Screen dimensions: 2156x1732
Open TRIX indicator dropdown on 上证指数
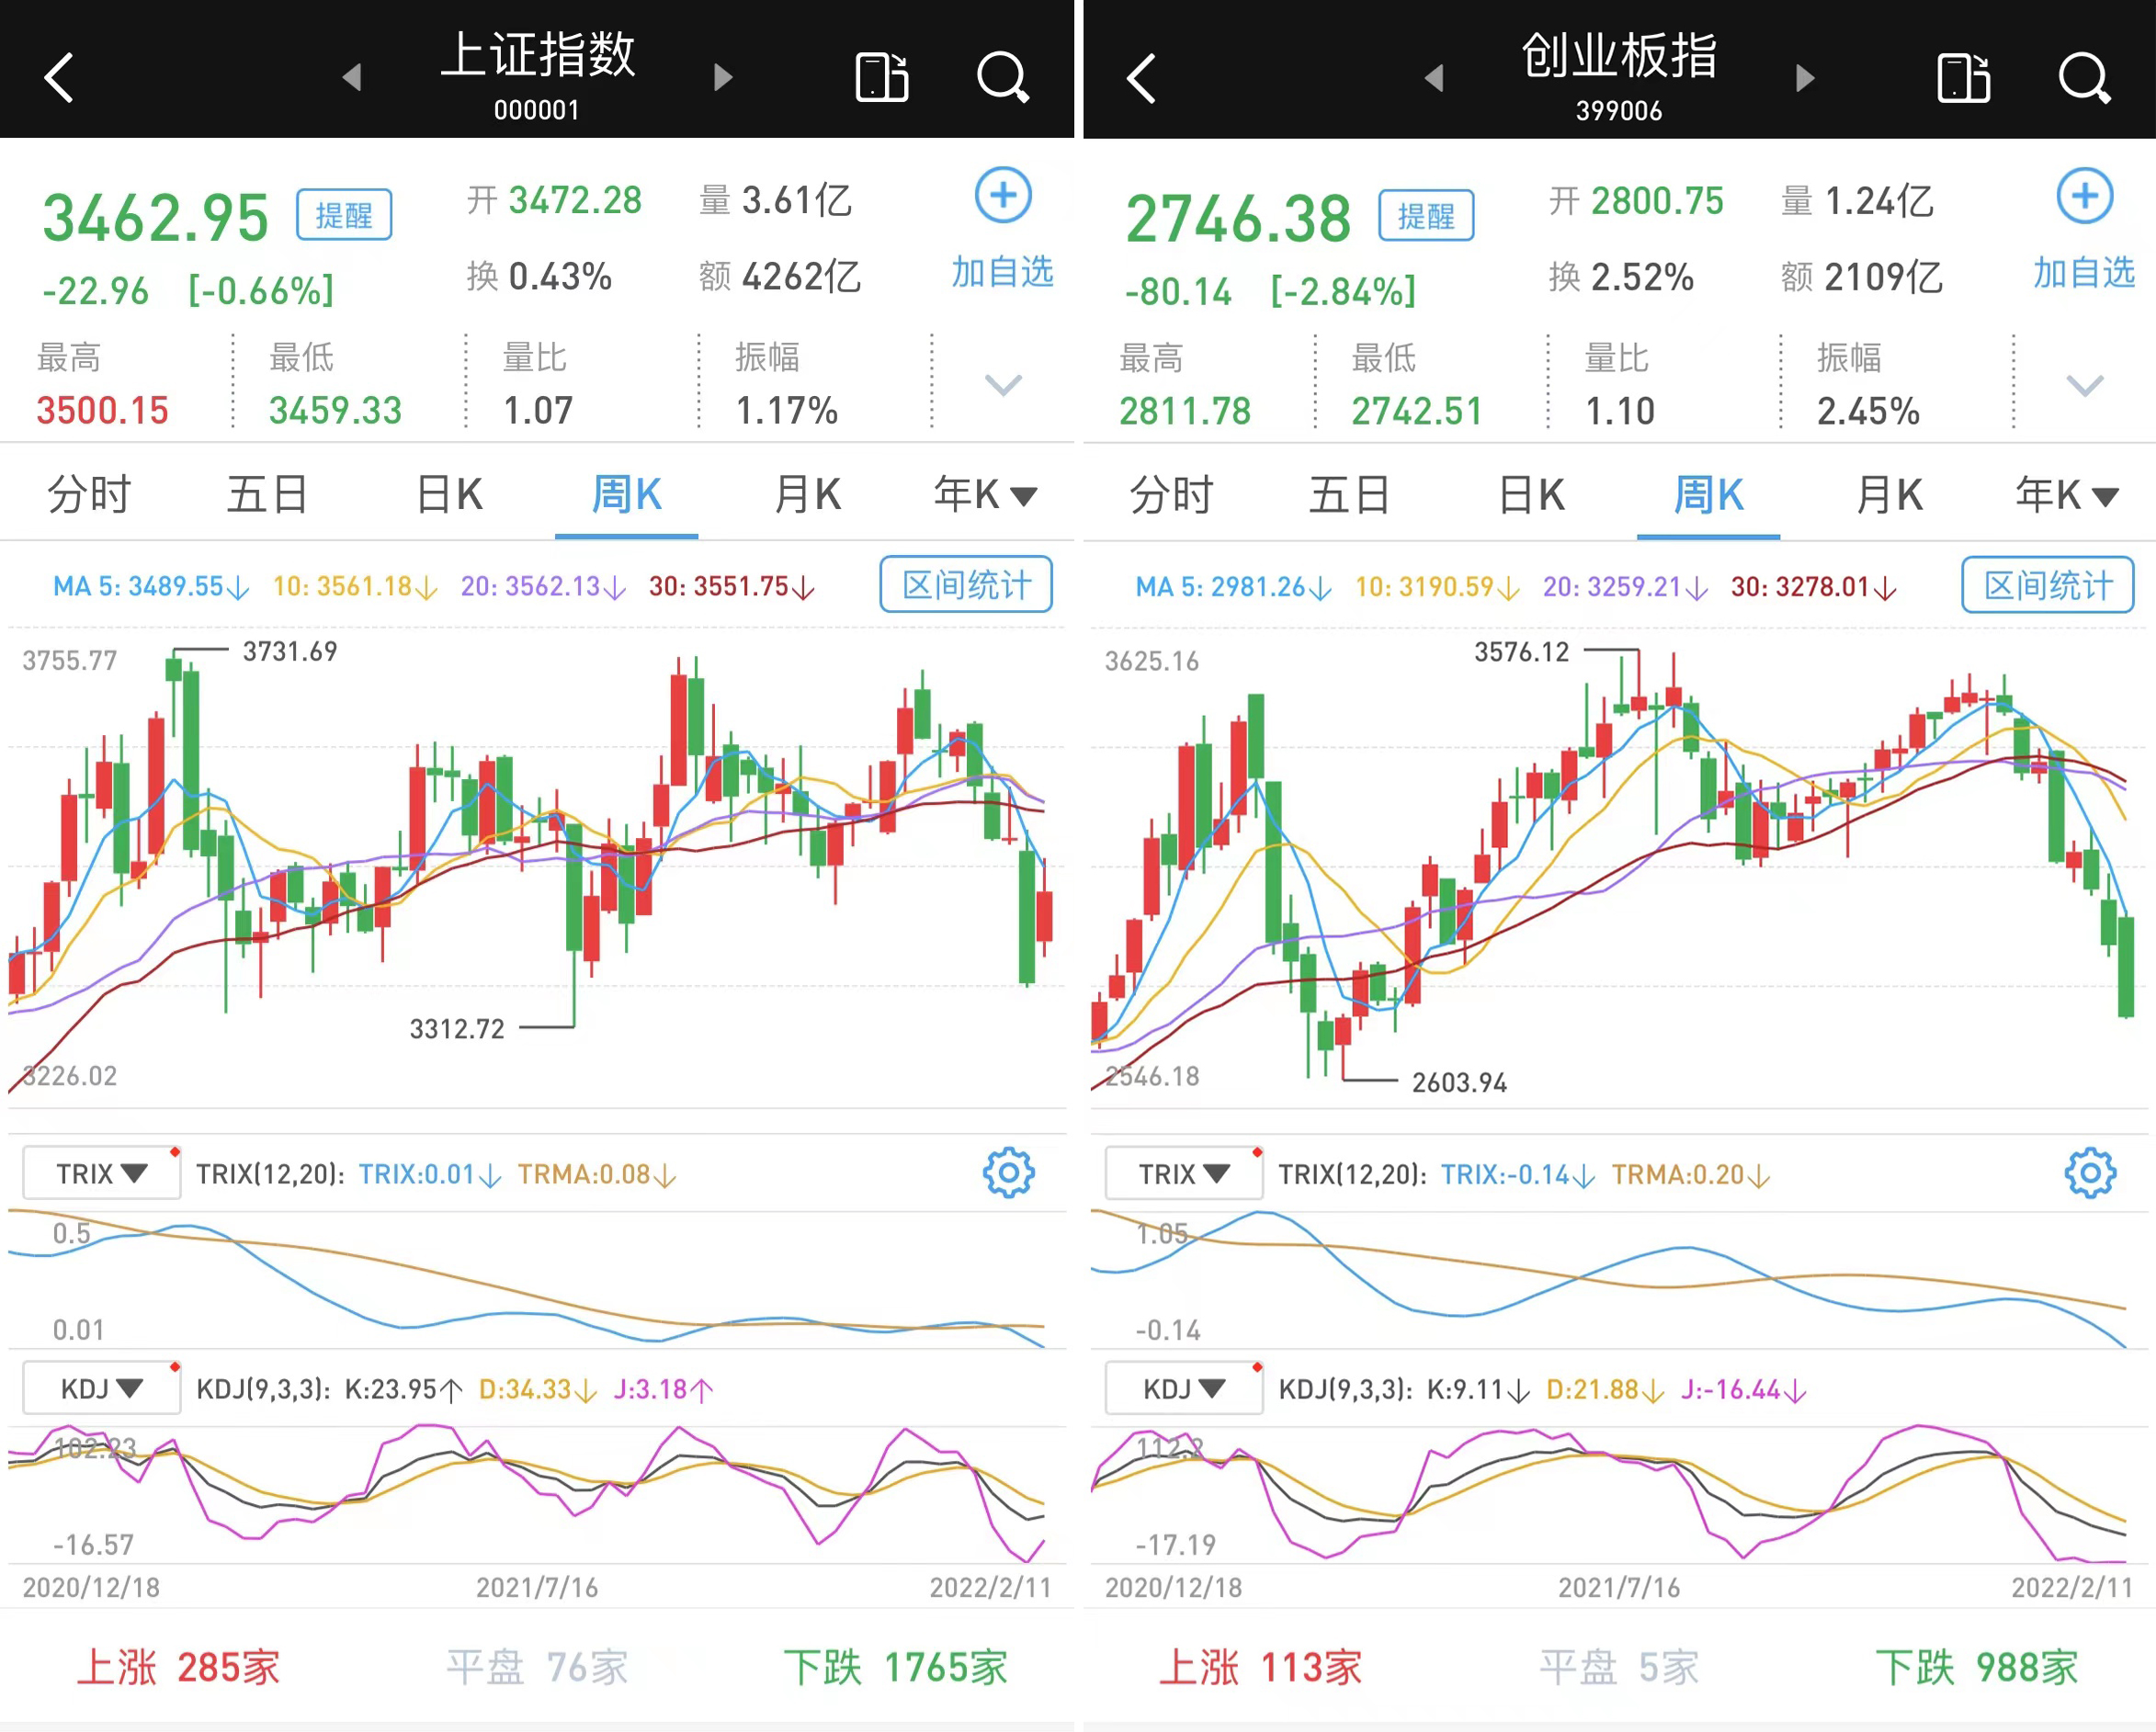(101, 1173)
